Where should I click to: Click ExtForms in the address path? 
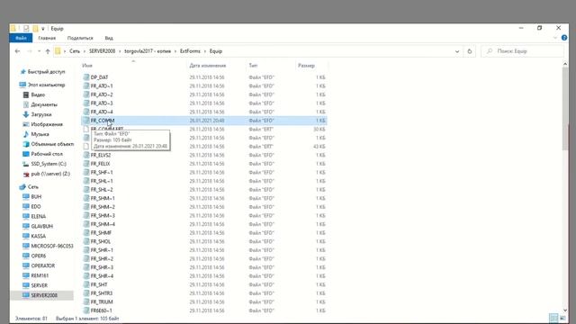pos(190,51)
